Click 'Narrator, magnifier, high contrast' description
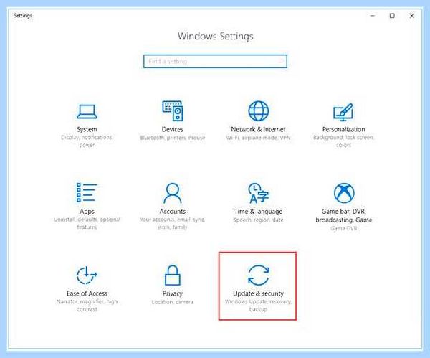 tap(87, 306)
